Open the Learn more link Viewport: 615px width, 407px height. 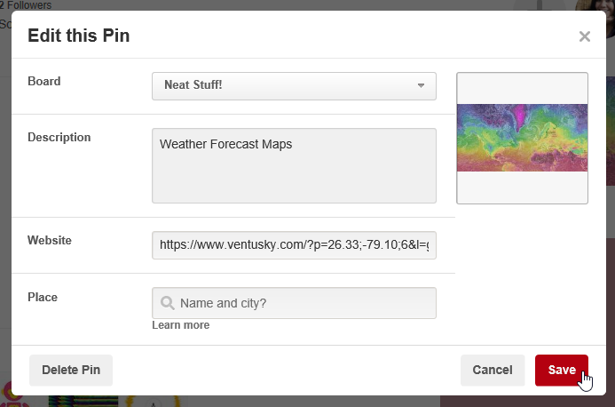point(181,325)
